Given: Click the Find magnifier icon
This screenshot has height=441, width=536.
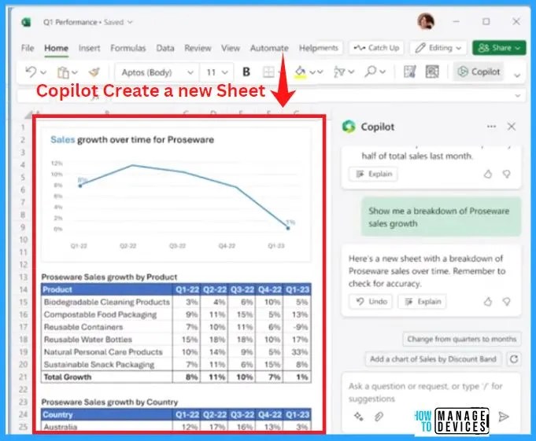Looking at the screenshot, I should [x=370, y=72].
